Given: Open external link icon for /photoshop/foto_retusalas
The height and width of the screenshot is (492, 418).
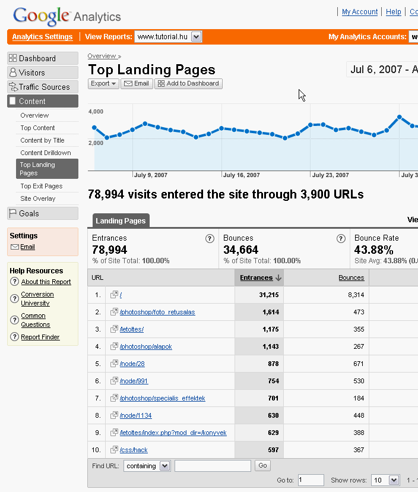Looking at the screenshot, I should (114, 312).
